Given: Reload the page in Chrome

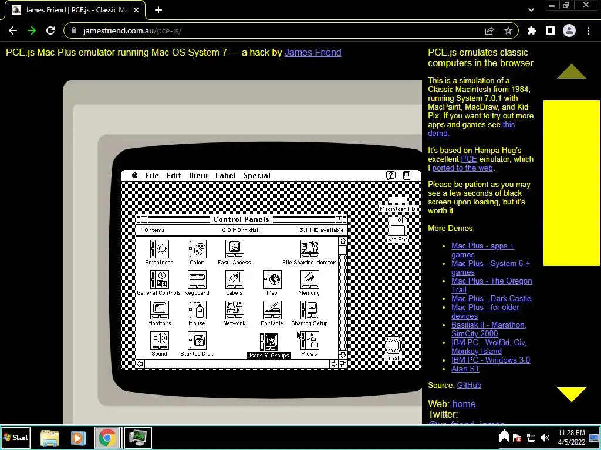Looking at the screenshot, I should click(x=50, y=30).
